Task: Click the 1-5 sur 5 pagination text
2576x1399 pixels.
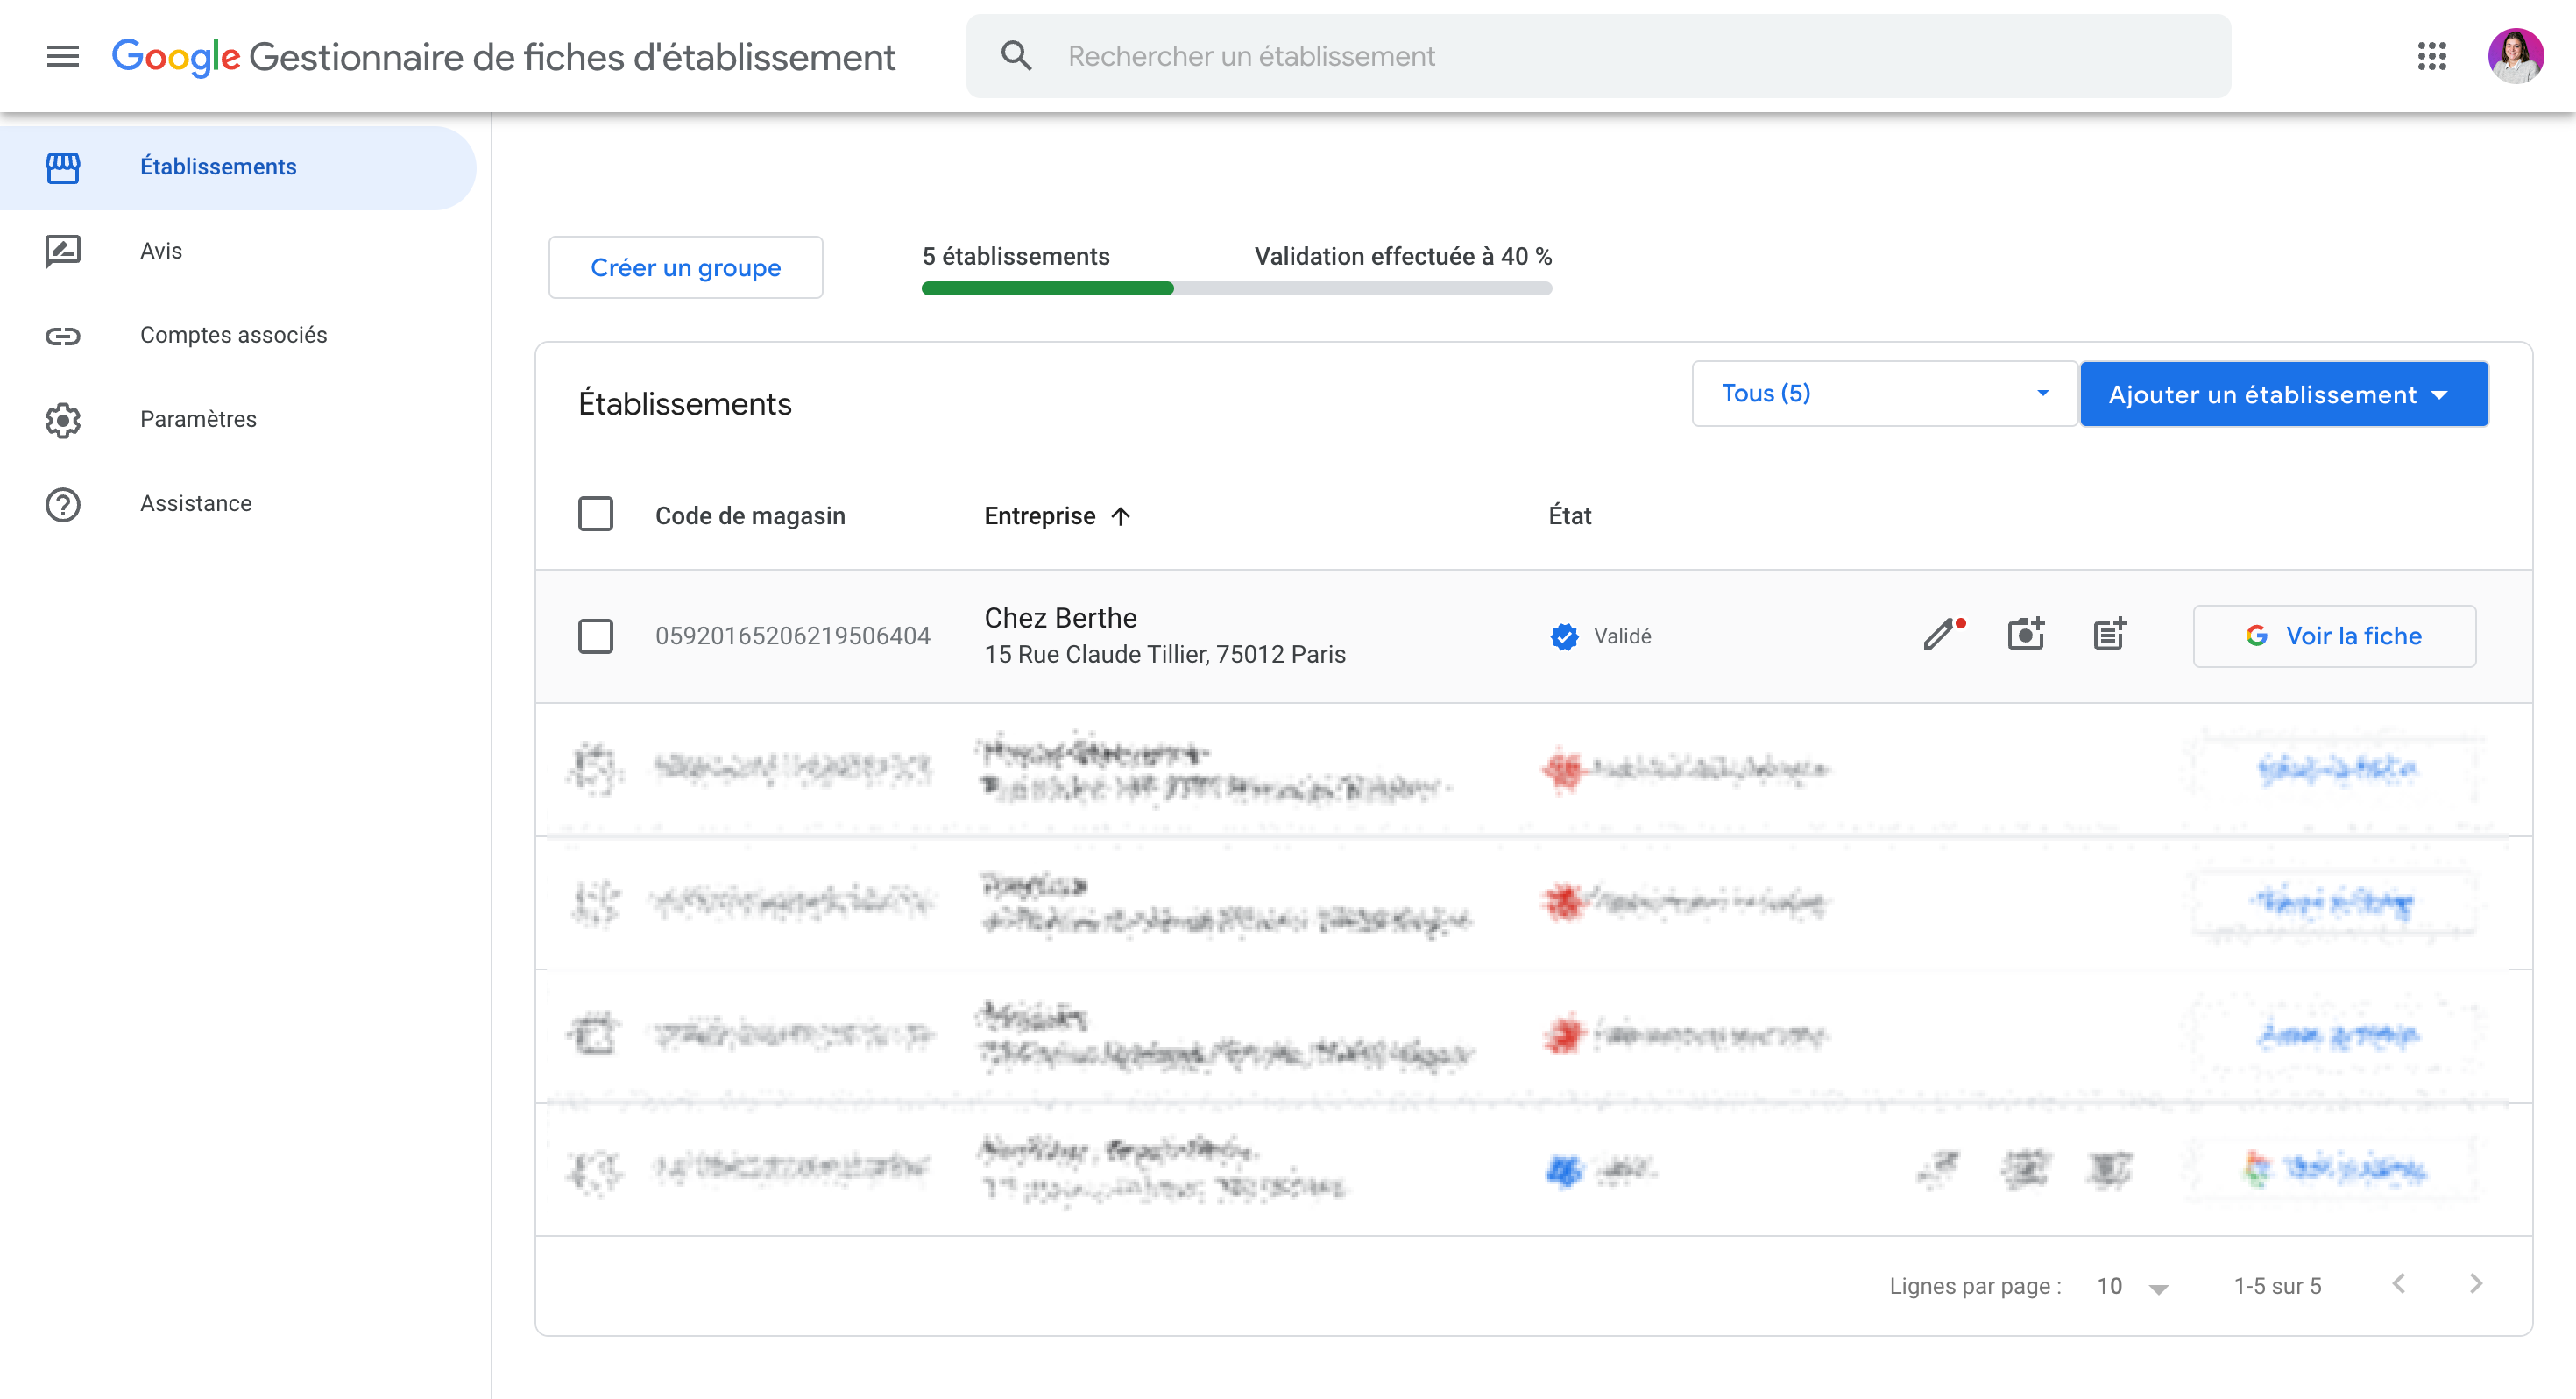Action: [2278, 1286]
